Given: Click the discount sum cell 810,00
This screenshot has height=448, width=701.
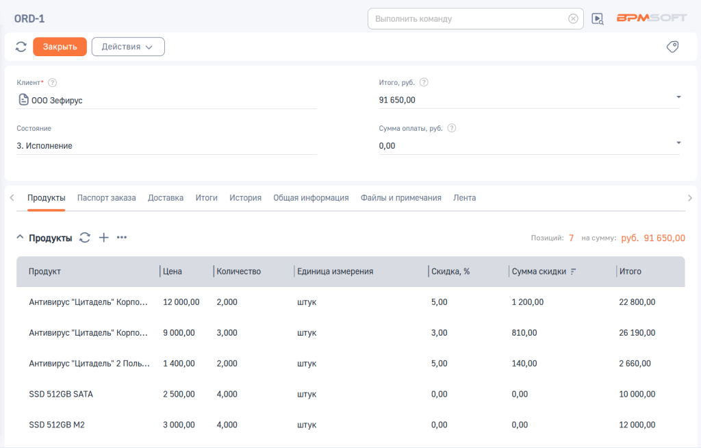Looking at the screenshot, I should pos(524,333).
